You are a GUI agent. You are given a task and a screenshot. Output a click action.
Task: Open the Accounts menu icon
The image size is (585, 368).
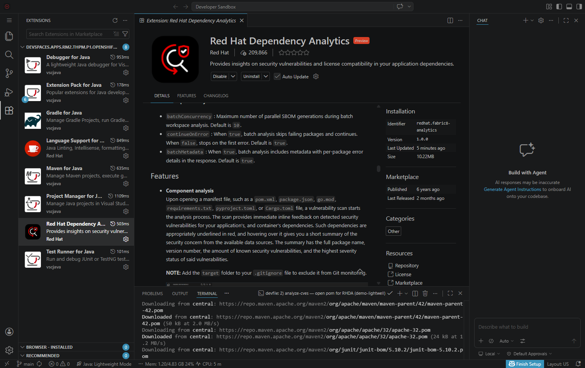(x=9, y=332)
